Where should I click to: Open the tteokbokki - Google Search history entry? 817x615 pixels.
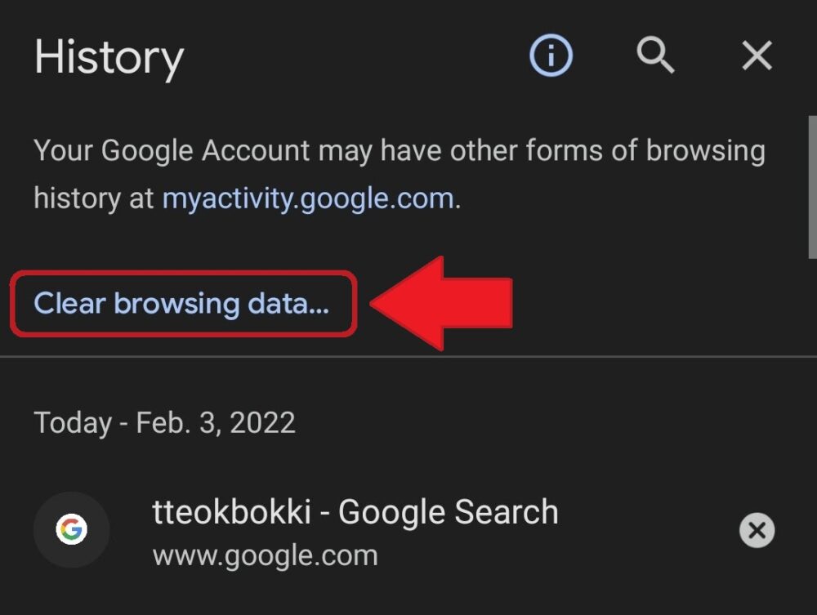coord(355,511)
